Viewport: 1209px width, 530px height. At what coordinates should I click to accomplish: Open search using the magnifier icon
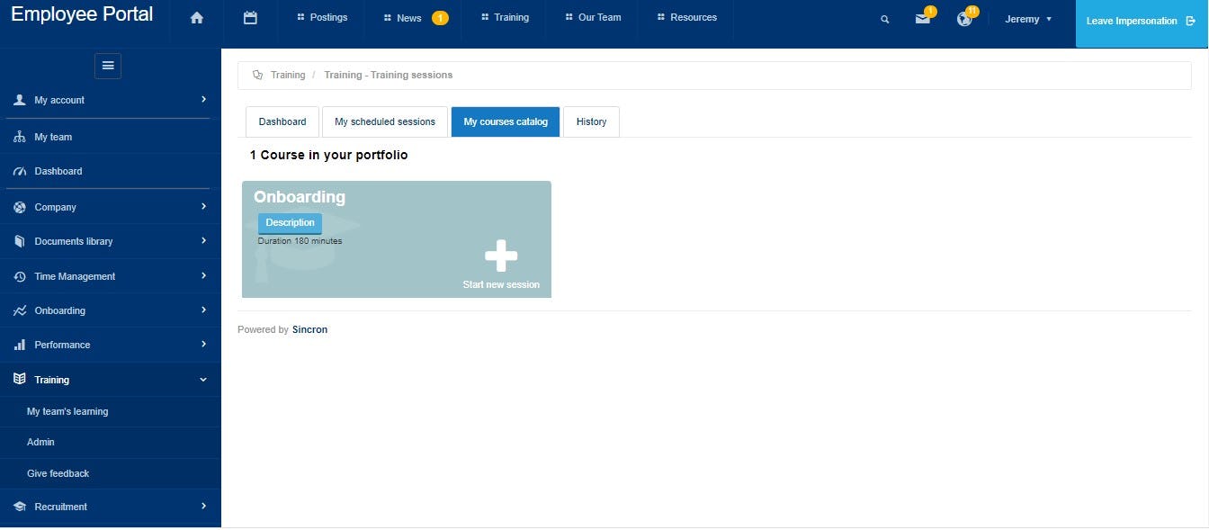(x=884, y=18)
